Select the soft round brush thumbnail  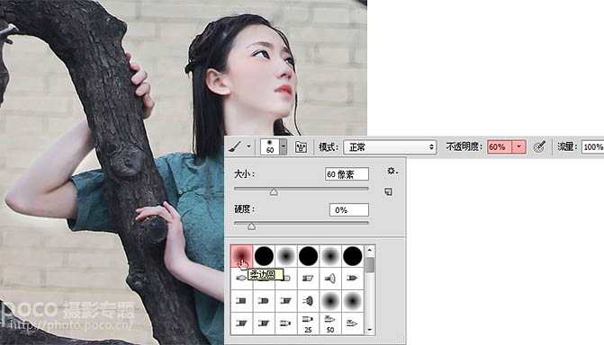click(241, 256)
